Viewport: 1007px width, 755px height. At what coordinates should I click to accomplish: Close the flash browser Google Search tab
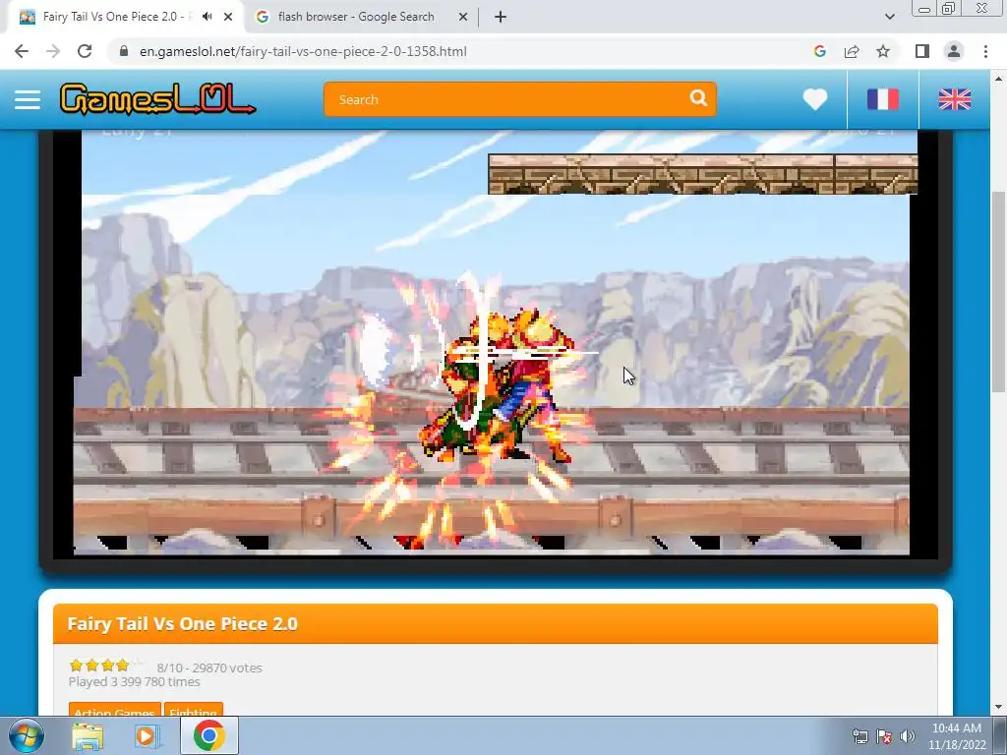463,17
